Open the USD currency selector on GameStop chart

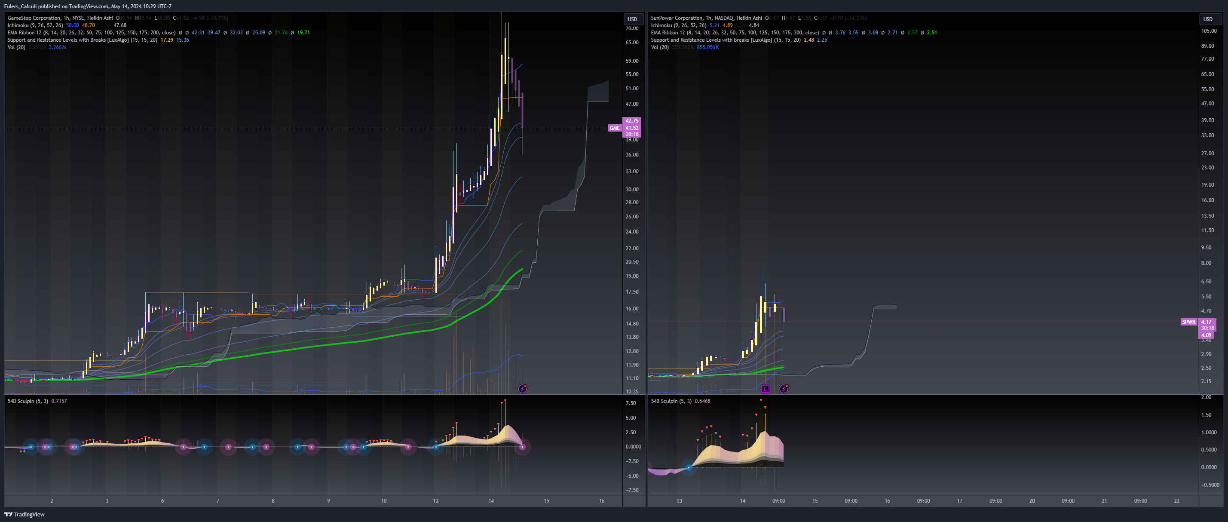(x=634, y=19)
